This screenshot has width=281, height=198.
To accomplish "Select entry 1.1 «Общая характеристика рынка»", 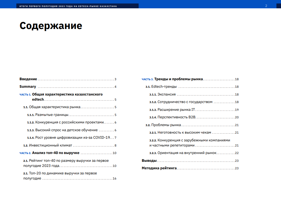I will click(x=70, y=107).
